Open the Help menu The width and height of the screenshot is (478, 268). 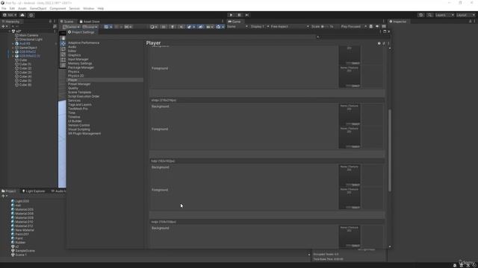pos(101,8)
